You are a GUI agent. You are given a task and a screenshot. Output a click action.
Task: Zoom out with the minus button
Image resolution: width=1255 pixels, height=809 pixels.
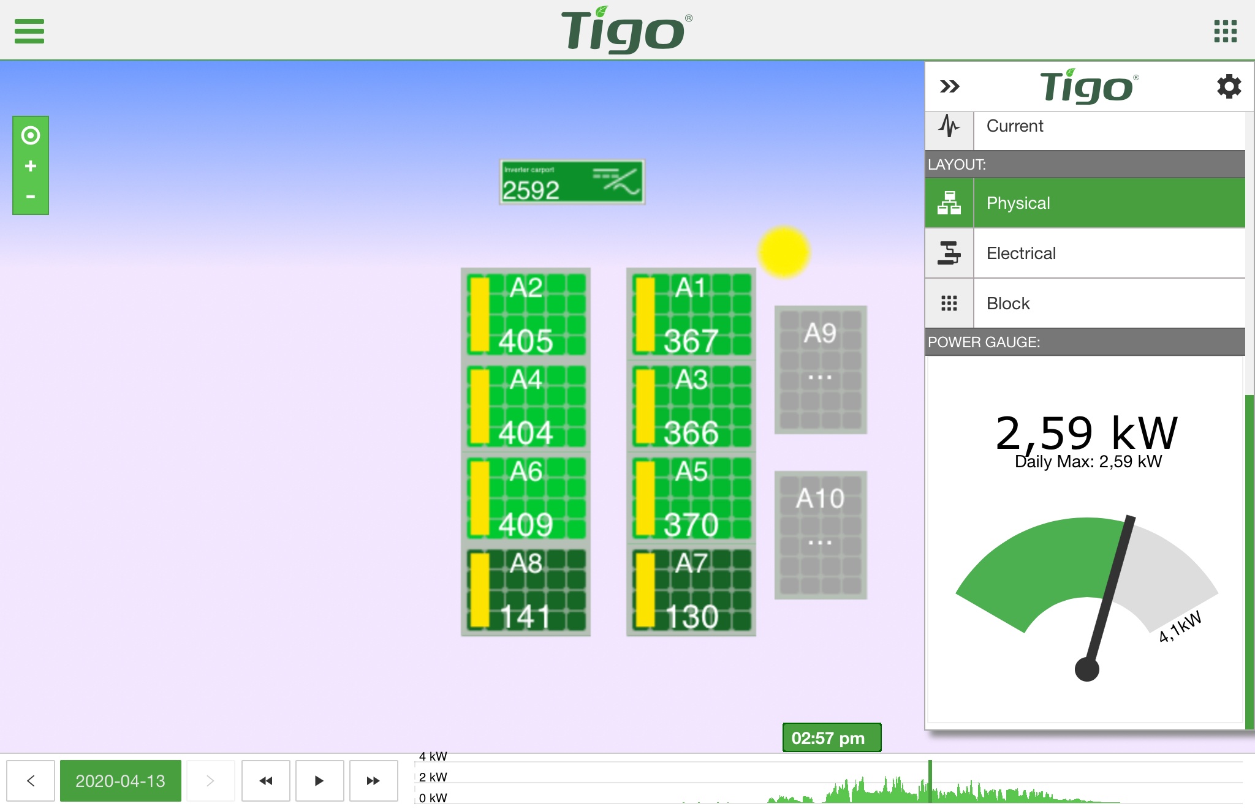[x=31, y=197]
